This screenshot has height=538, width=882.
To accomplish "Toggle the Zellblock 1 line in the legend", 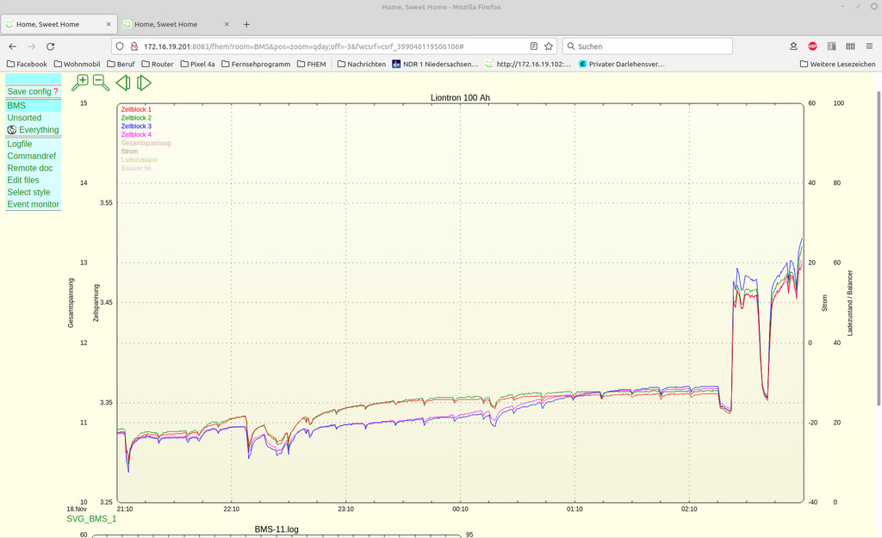I will click(136, 109).
